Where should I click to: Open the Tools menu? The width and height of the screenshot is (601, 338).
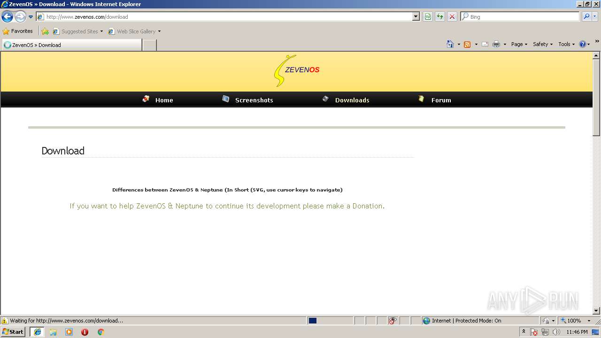(566, 44)
